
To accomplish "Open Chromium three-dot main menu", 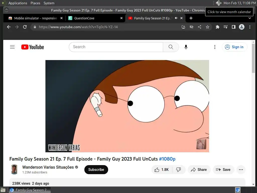I will [x=250, y=27].
